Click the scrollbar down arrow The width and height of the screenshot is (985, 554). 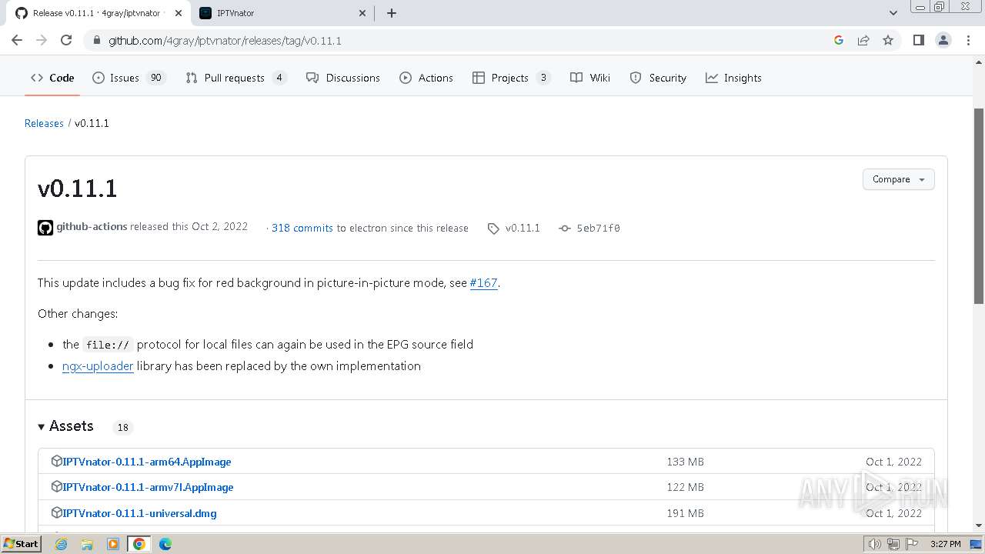pos(979,526)
